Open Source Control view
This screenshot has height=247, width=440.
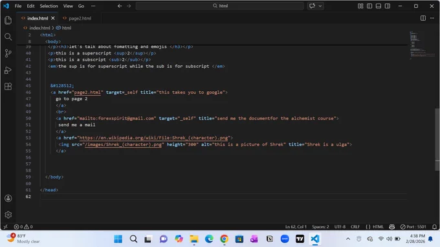8,53
